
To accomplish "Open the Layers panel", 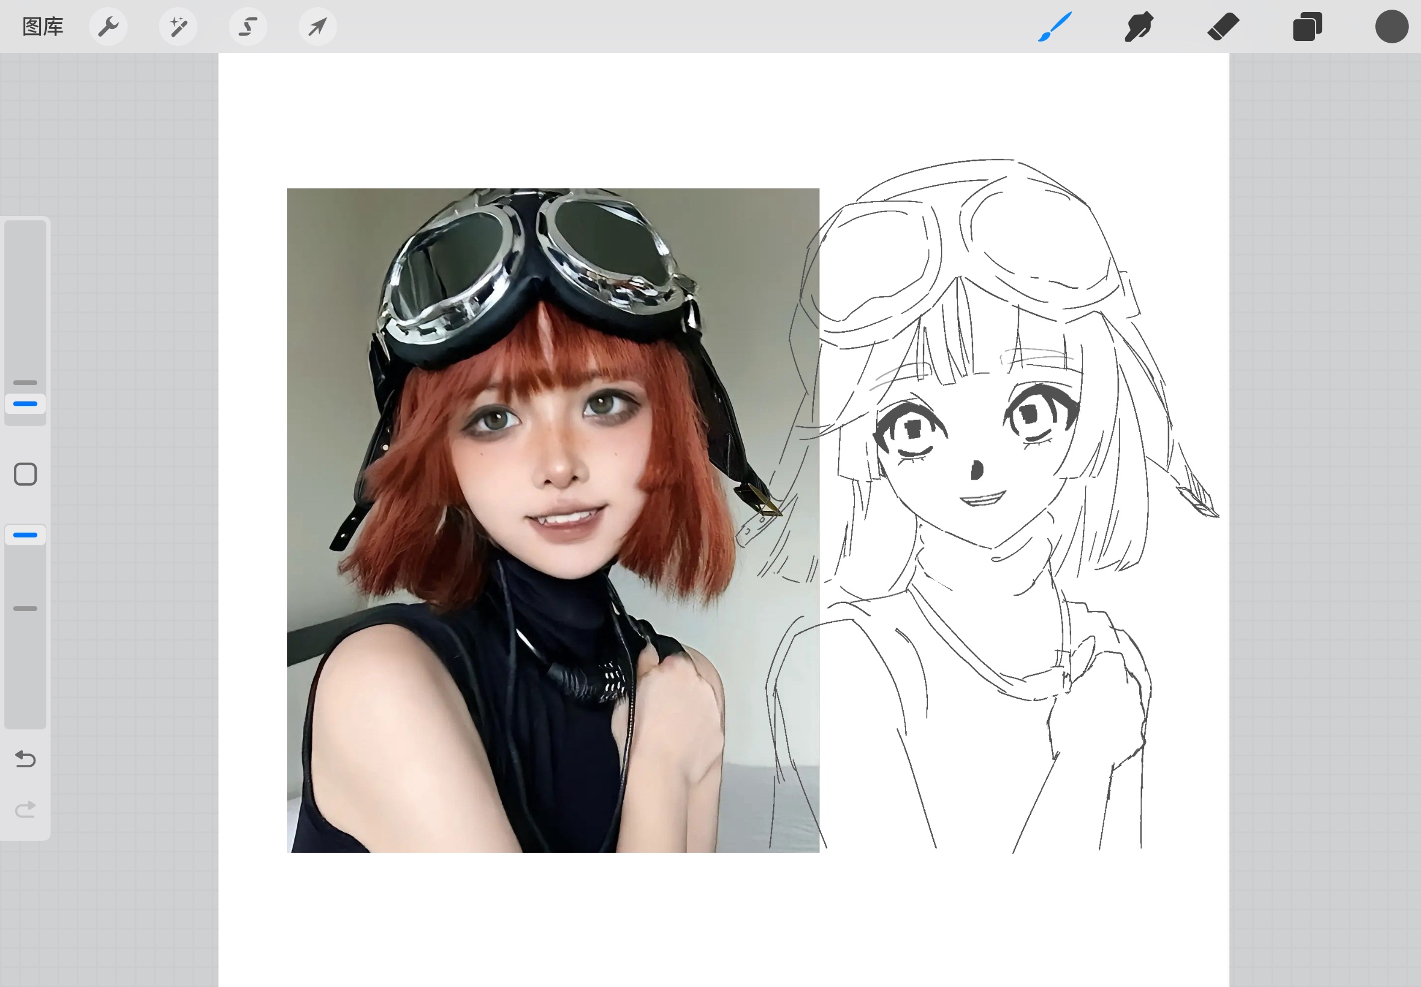I will pos(1307,26).
